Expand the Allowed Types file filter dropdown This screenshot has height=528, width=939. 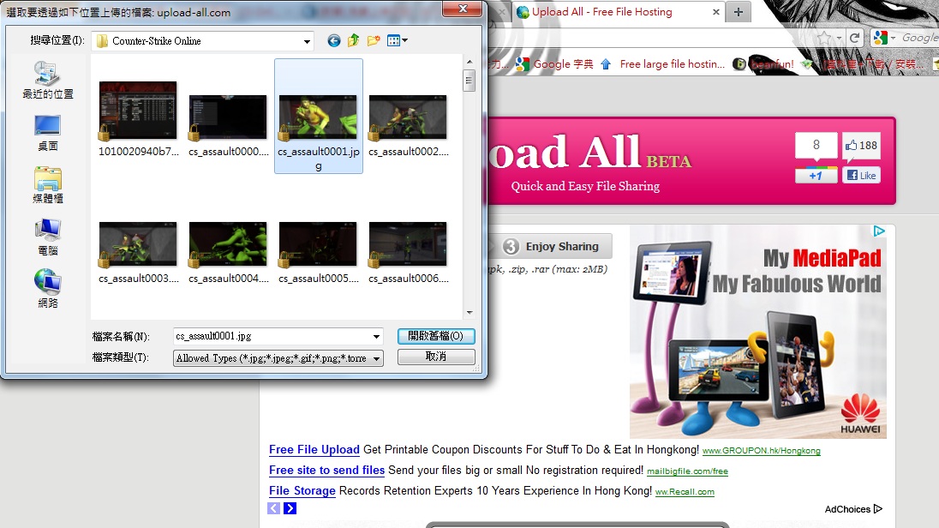pyautogui.click(x=377, y=358)
